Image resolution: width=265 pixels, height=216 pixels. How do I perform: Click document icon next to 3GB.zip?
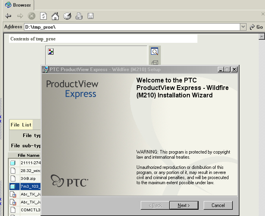tap(13, 178)
